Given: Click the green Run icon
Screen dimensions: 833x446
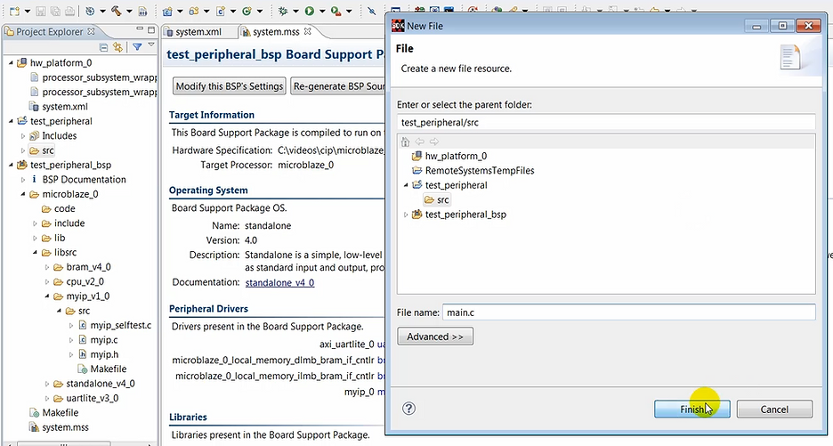Looking at the screenshot, I should pyautogui.click(x=309, y=12).
